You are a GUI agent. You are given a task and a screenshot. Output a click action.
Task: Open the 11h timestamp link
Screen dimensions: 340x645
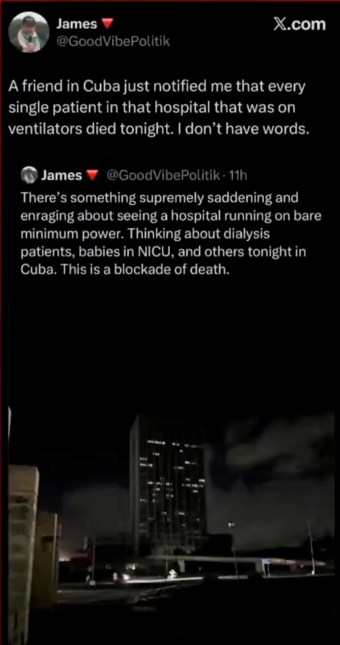pos(238,175)
